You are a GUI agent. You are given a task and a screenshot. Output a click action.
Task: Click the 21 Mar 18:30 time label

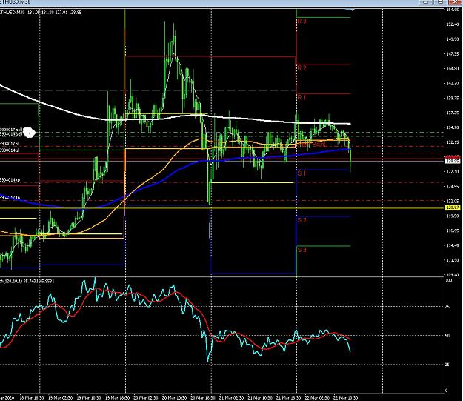(288, 398)
